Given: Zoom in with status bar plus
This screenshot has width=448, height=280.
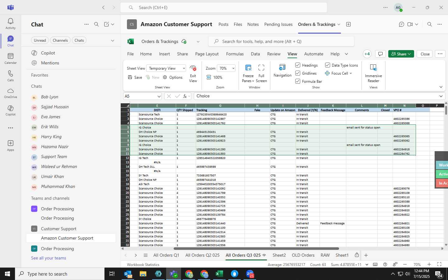Looking at the screenshot, I should (x=429, y=264).
